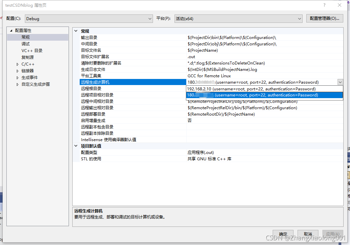Select 调试 in the property tree

coord(26,44)
